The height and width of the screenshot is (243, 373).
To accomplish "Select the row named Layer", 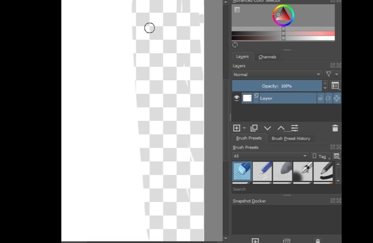I will coord(286,98).
